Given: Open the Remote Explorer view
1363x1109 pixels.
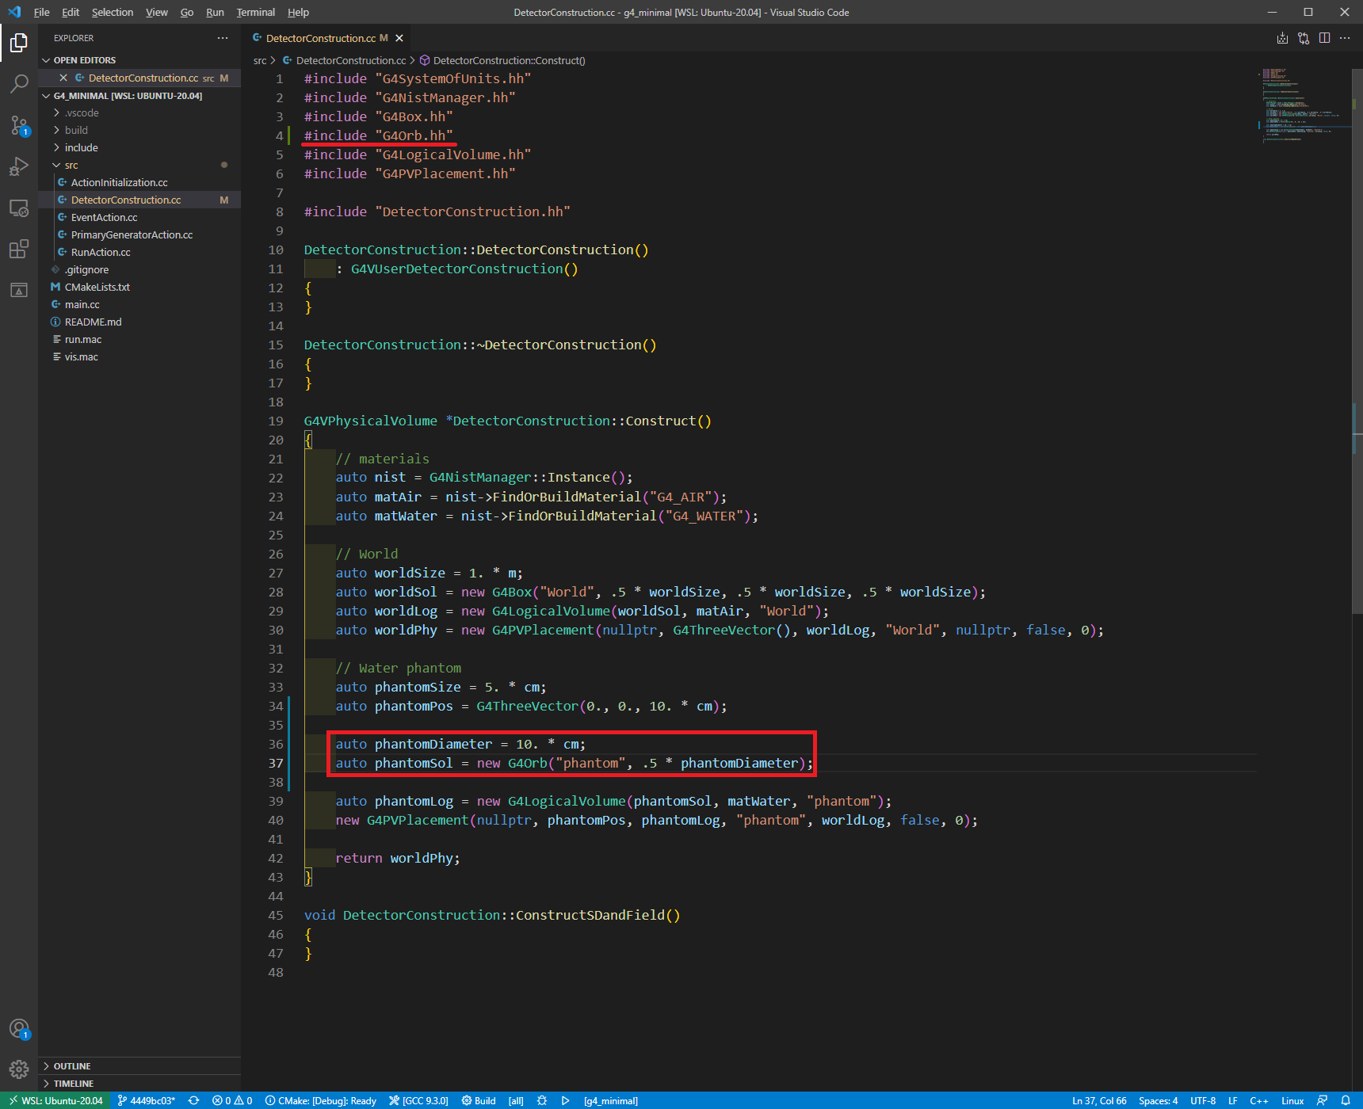Looking at the screenshot, I should point(19,208).
